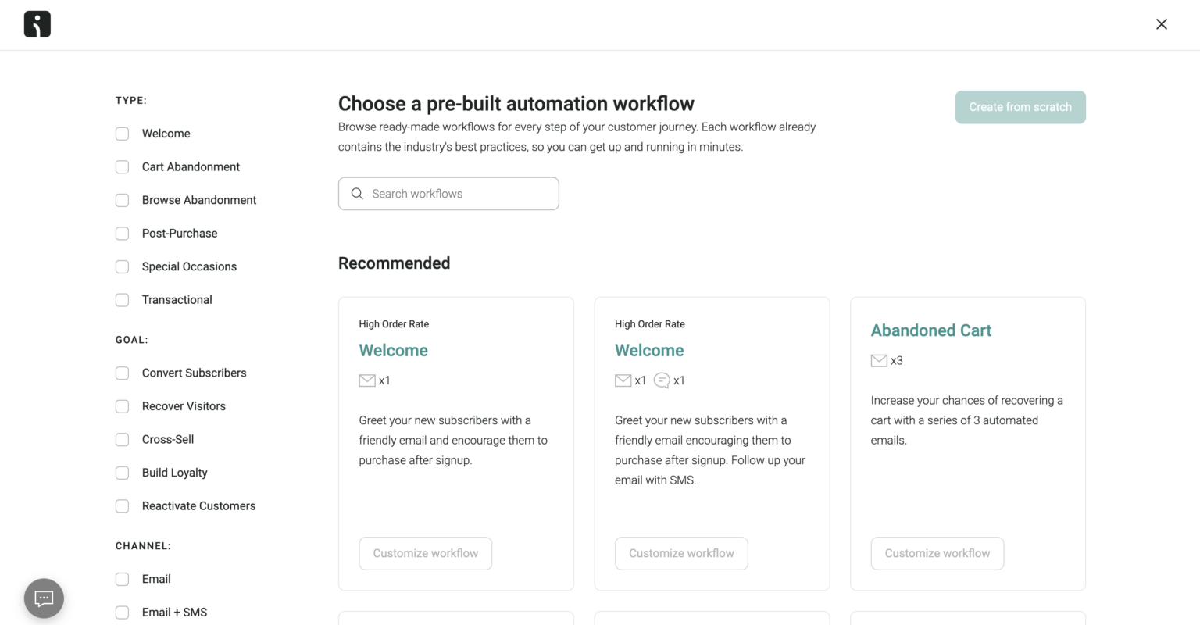This screenshot has height=625, width=1200.
Task: Click the envelope x1 icon on second Welcome card
Action: tap(622, 380)
